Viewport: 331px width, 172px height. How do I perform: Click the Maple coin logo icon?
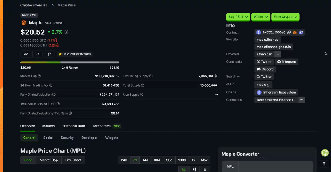click(x=24, y=23)
